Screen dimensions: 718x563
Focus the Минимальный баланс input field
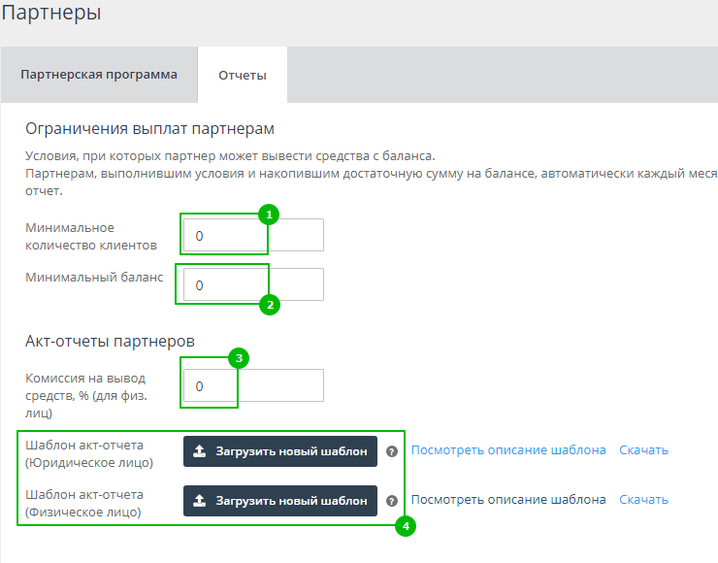(x=252, y=285)
